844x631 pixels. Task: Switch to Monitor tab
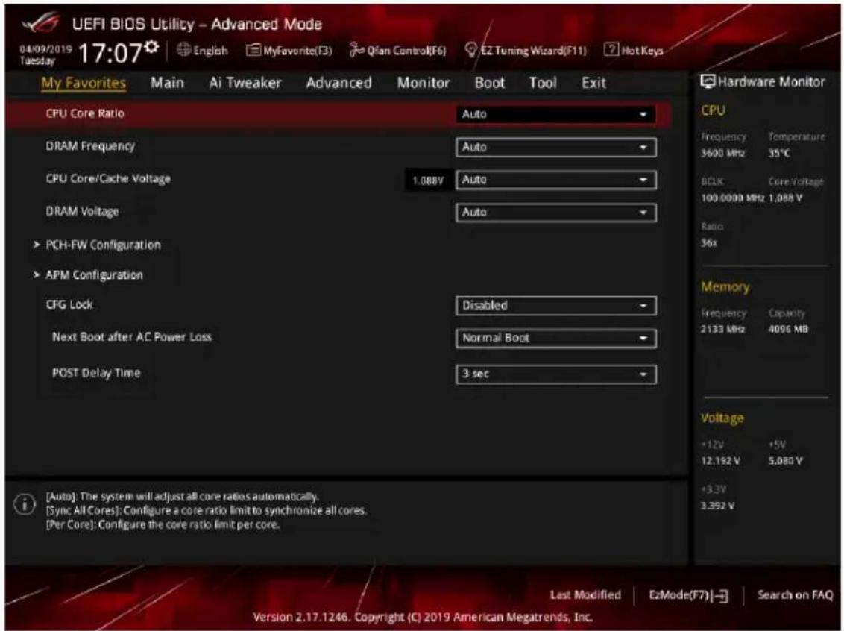tap(423, 83)
